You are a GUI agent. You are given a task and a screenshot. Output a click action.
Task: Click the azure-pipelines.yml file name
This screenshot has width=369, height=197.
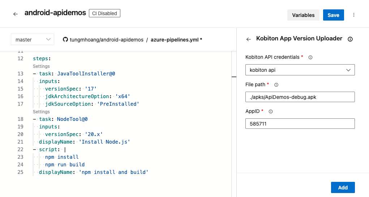point(175,40)
